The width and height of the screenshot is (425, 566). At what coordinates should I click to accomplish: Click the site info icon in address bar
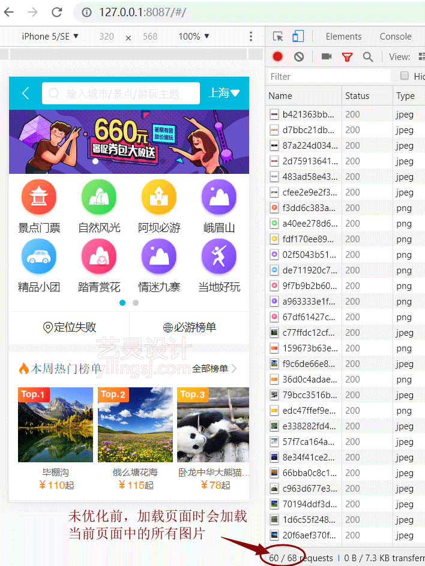pyautogui.click(x=86, y=12)
